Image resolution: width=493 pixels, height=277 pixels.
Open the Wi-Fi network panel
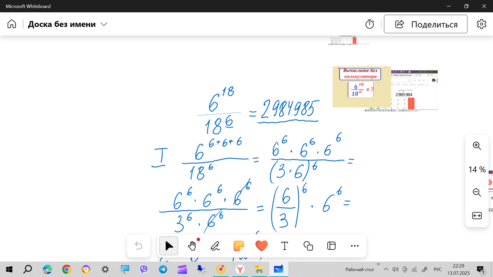click(x=415, y=270)
